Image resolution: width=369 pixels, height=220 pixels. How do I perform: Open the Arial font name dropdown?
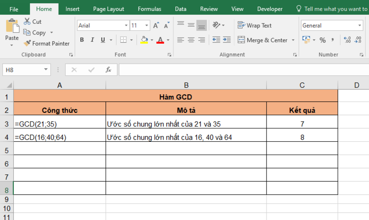point(126,25)
